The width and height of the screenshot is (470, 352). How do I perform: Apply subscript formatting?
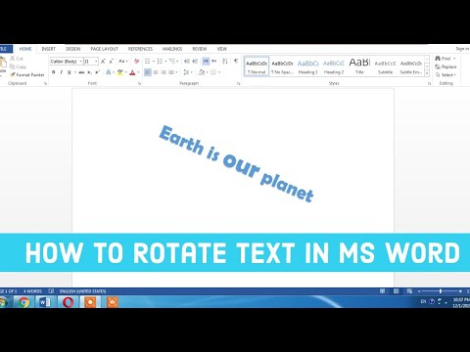pos(89,72)
